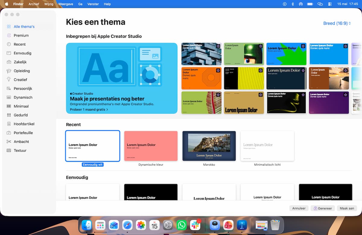Image resolution: width=362 pixels, height=235 pixels.
Task: Open System Settings from the Dock
Action: (168, 225)
